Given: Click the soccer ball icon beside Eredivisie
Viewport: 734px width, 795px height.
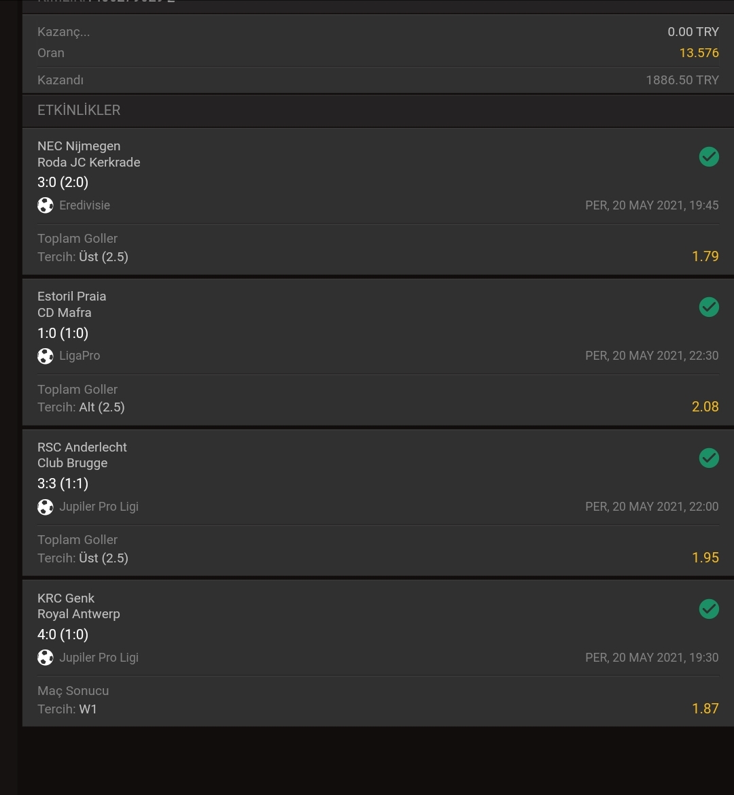Looking at the screenshot, I should tap(45, 205).
